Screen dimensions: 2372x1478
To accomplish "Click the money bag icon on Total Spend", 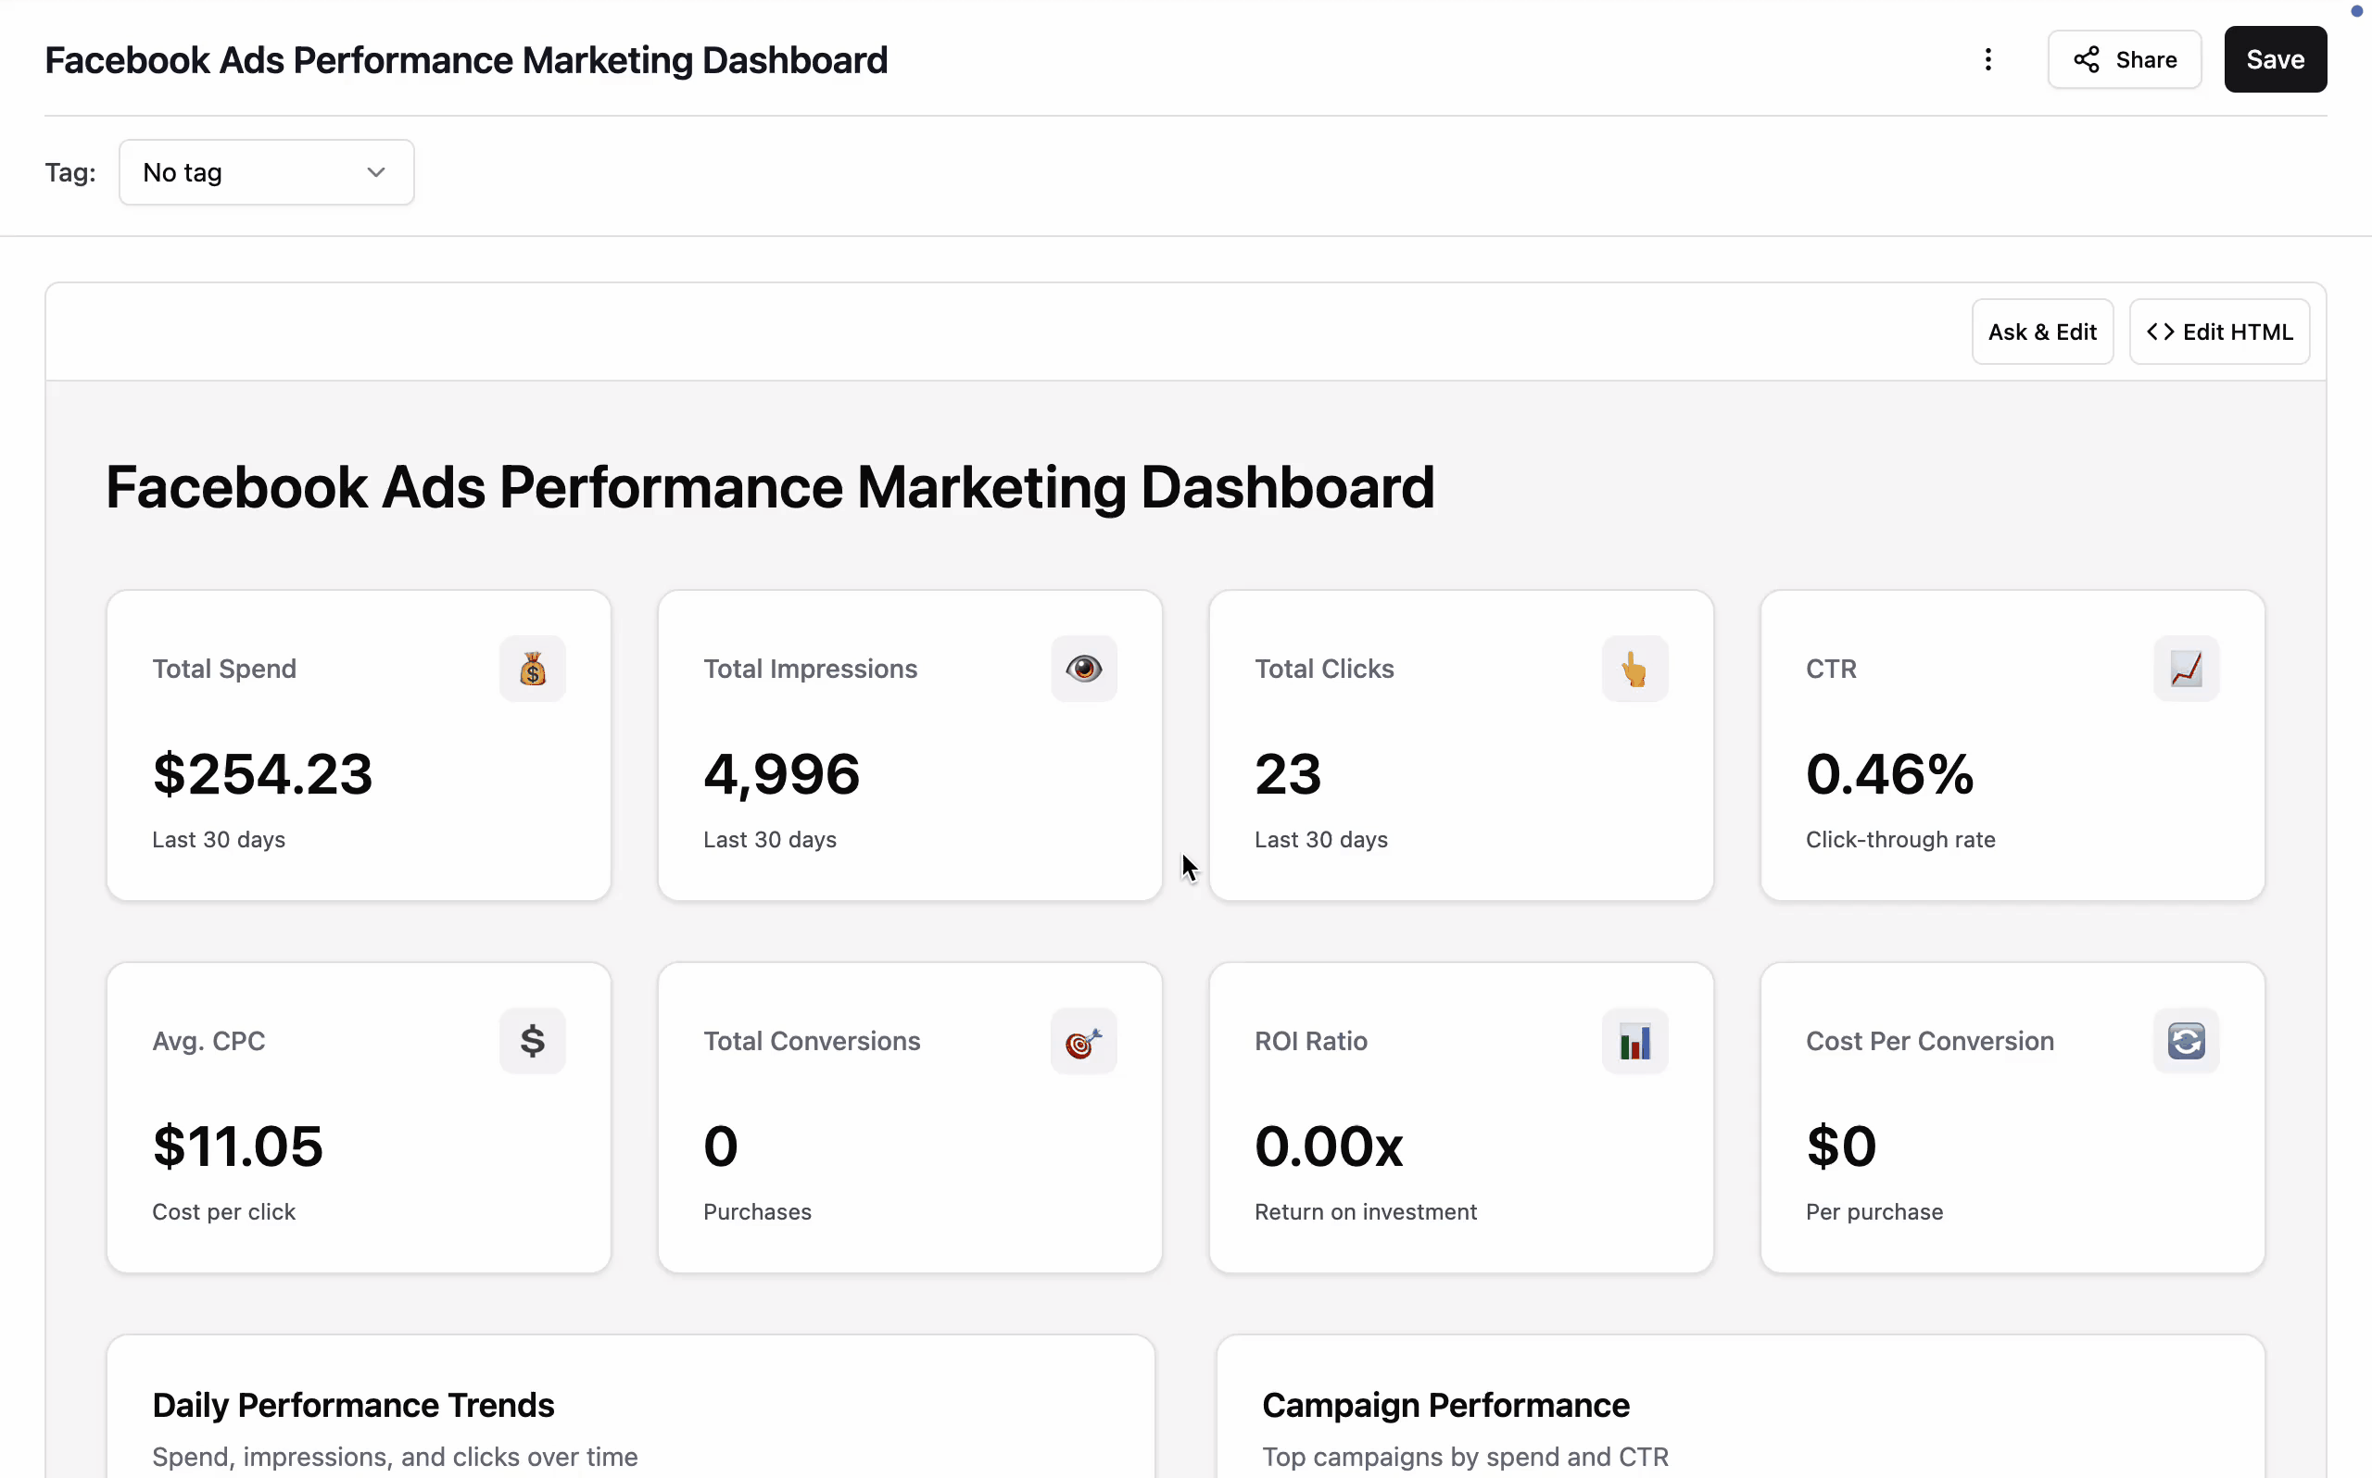I will (x=533, y=669).
